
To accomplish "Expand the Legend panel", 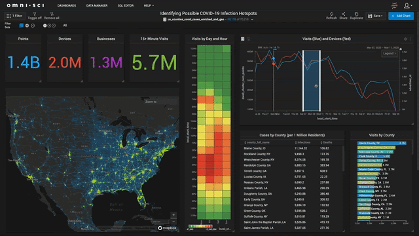I will [x=390, y=54].
